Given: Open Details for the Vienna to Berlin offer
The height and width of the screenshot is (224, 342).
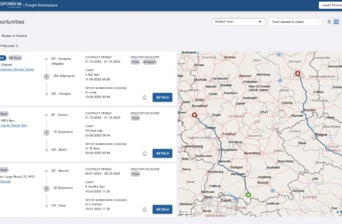Looking at the screenshot, I should [x=162, y=154].
